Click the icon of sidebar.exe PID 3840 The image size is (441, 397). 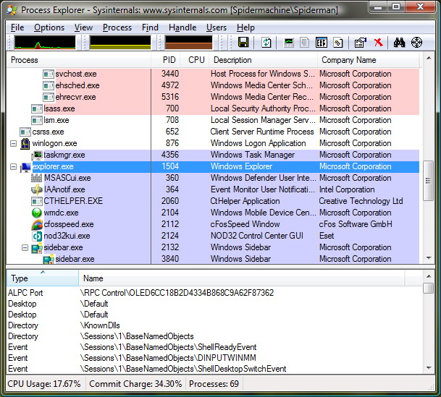click(49, 259)
